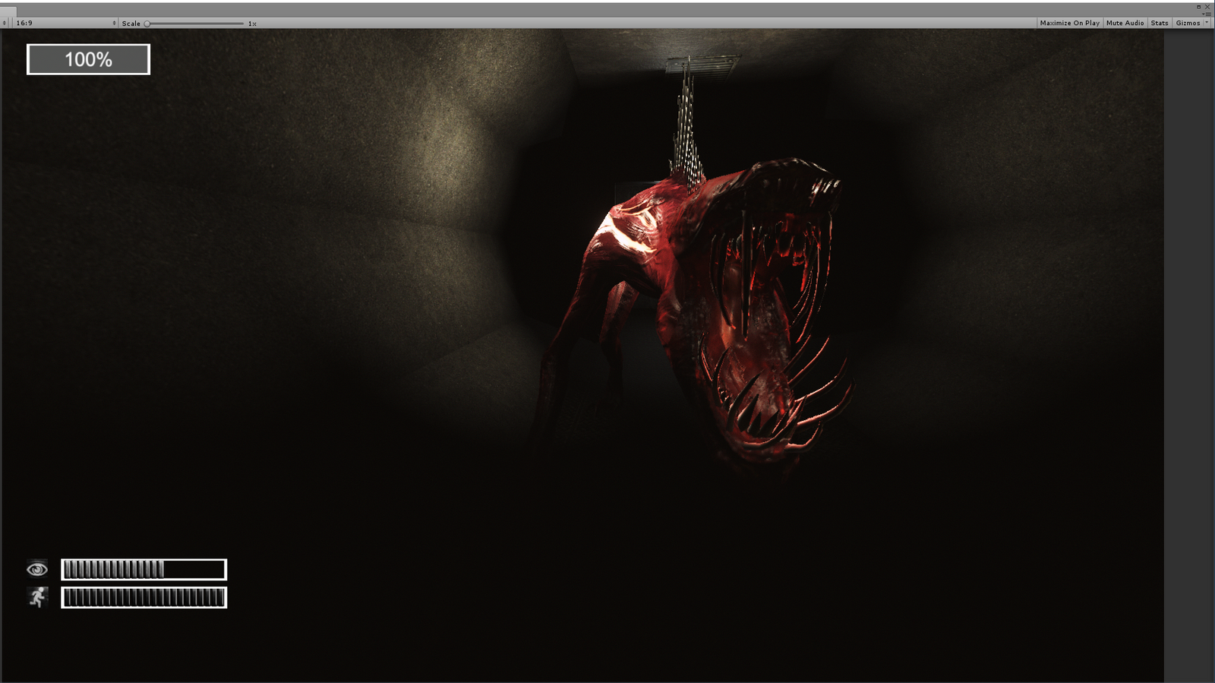Toggle Mute Audio in the Game view
The image size is (1215, 683).
point(1125,23)
